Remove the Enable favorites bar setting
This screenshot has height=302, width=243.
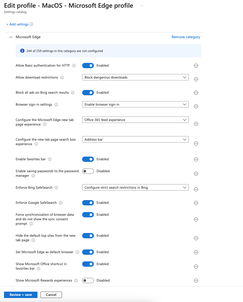(196, 159)
